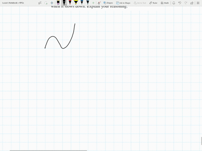Screen dimensions: 202x151
Task: Click the Ink to Text button
Action: 140,3
